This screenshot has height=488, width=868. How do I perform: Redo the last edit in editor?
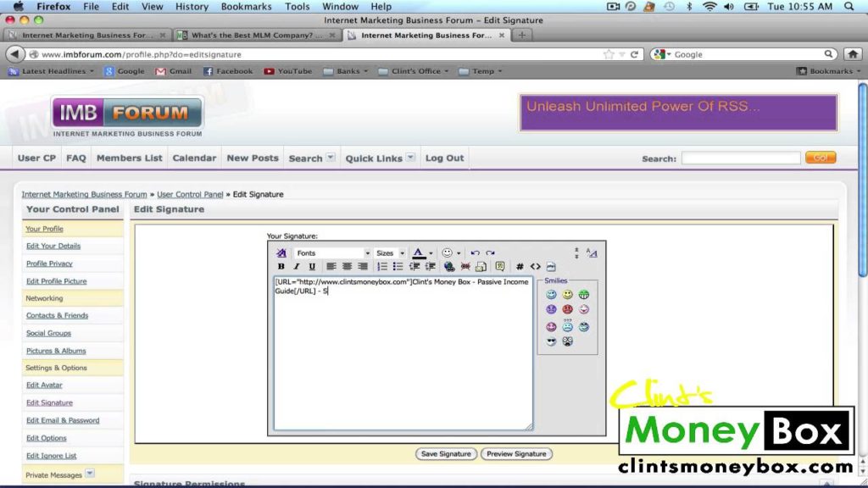[491, 252]
